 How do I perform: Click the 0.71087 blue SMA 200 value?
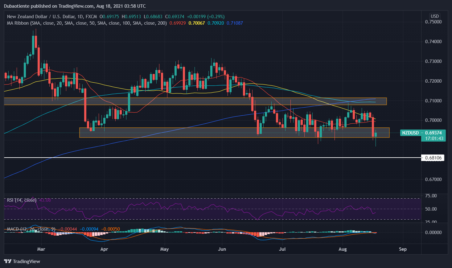[x=235, y=23]
